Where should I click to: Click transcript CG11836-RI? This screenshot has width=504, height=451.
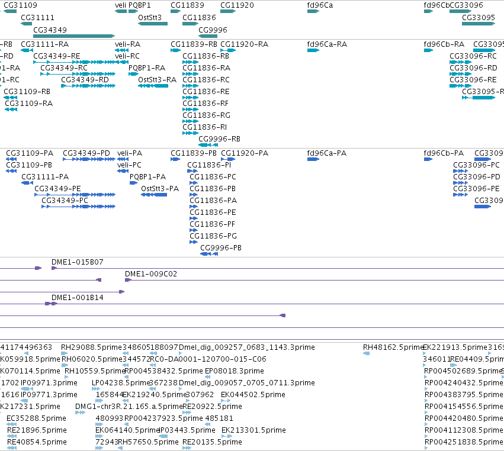point(204,127)
